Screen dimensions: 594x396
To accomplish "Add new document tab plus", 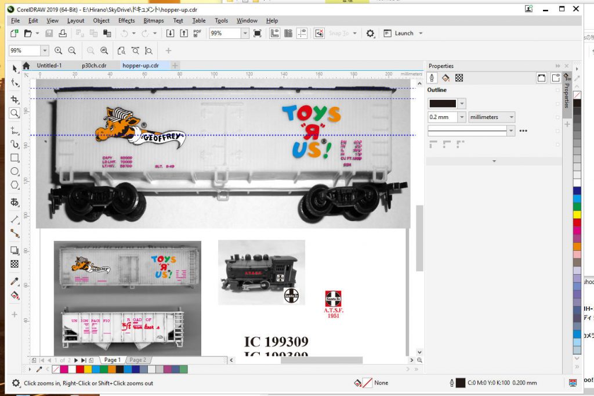I will tap(175, 66).
